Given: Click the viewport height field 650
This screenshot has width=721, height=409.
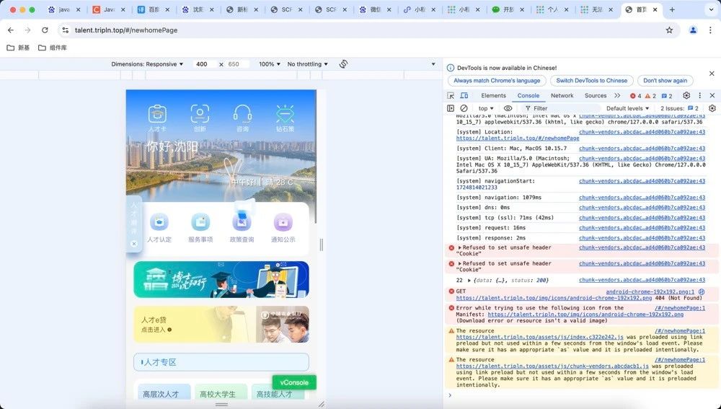Looking at the screenshot, I should [x=236, y=64].
